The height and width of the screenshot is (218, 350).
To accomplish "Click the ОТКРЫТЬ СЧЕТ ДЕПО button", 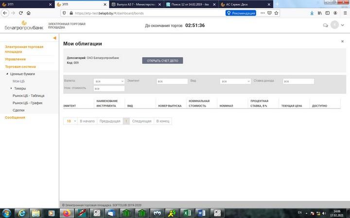I will tap(162, 61).
